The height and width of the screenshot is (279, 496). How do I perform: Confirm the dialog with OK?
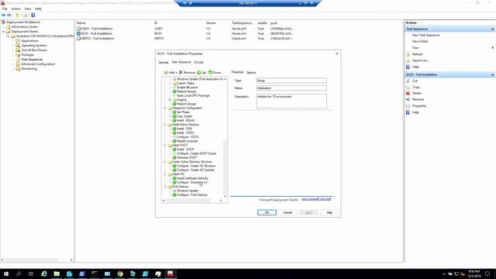click(x=267, y=212)
